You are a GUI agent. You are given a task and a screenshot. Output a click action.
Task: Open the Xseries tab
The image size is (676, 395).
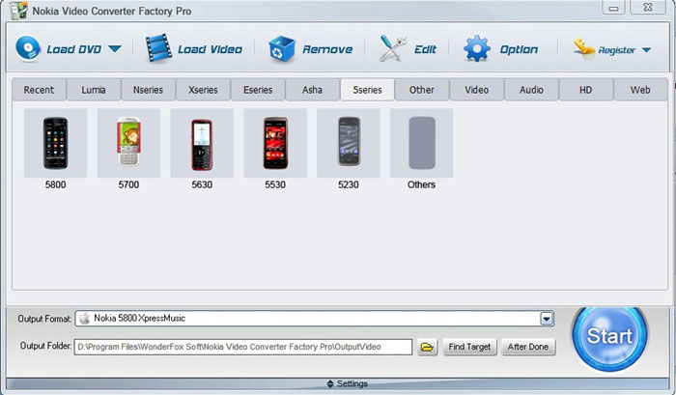click(203, 90)
